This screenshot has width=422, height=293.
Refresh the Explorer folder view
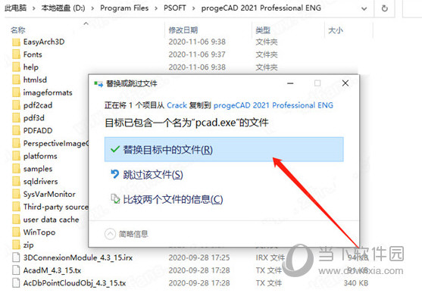pos(385,8)
